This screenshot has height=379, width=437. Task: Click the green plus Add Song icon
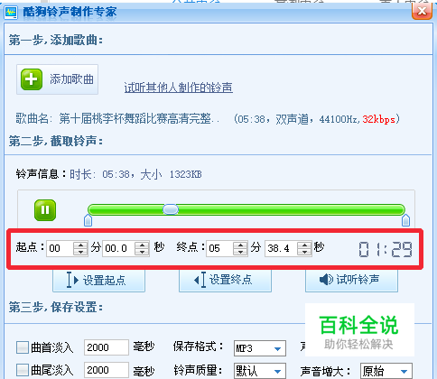pyautogui.click(x=32, y=79)
